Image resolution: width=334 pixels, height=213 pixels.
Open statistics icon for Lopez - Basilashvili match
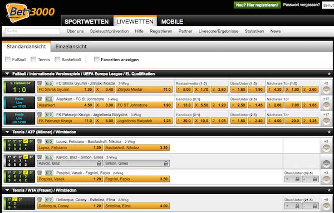[40, 141]
